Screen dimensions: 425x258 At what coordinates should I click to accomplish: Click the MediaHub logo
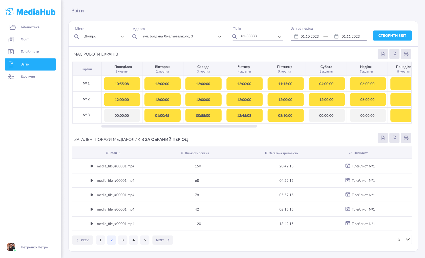[x=31, y=12]
